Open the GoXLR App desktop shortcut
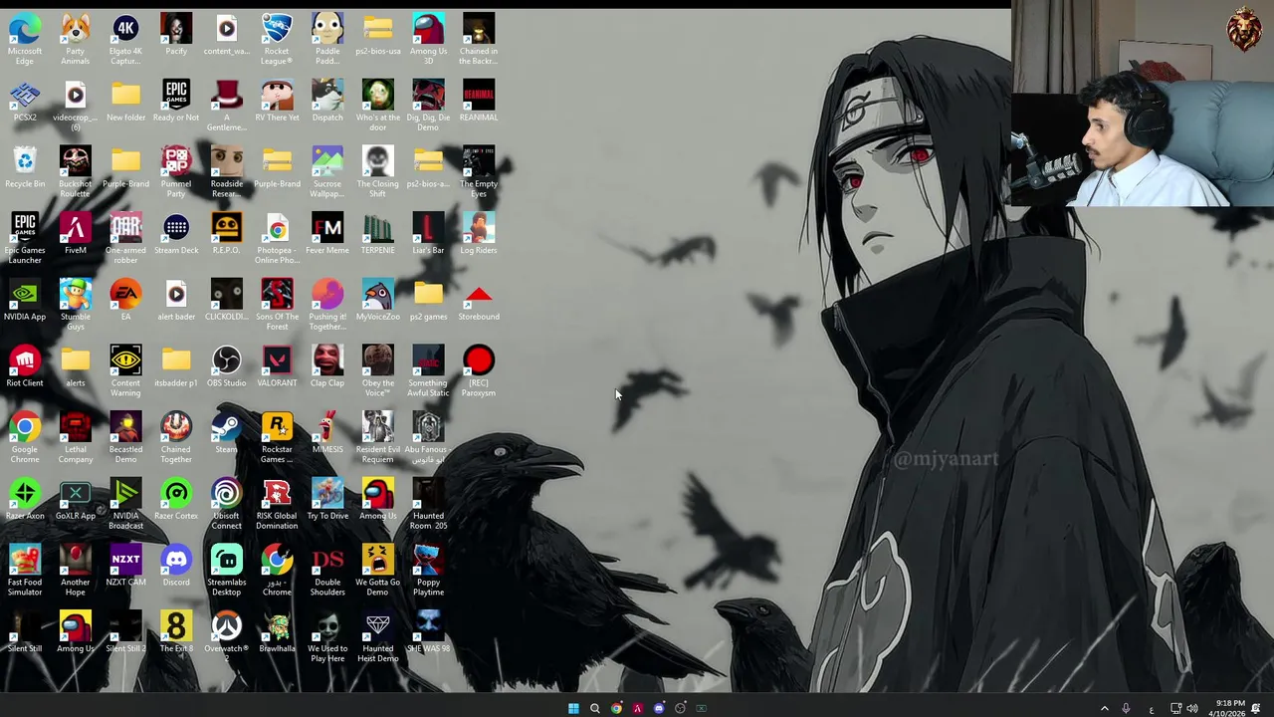This screenshot has height=717, width=1274. (76, 500)
